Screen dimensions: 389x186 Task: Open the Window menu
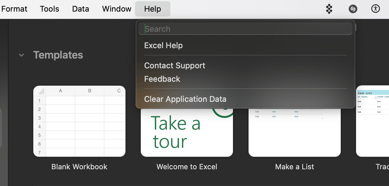(117, 9)
